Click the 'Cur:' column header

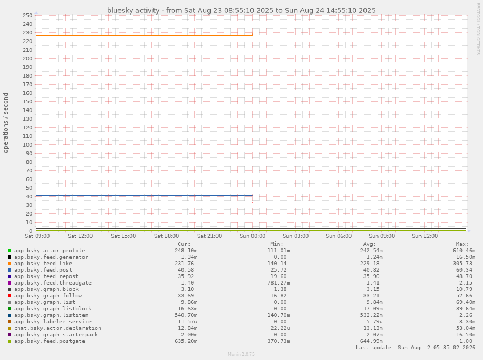(184, 244)
